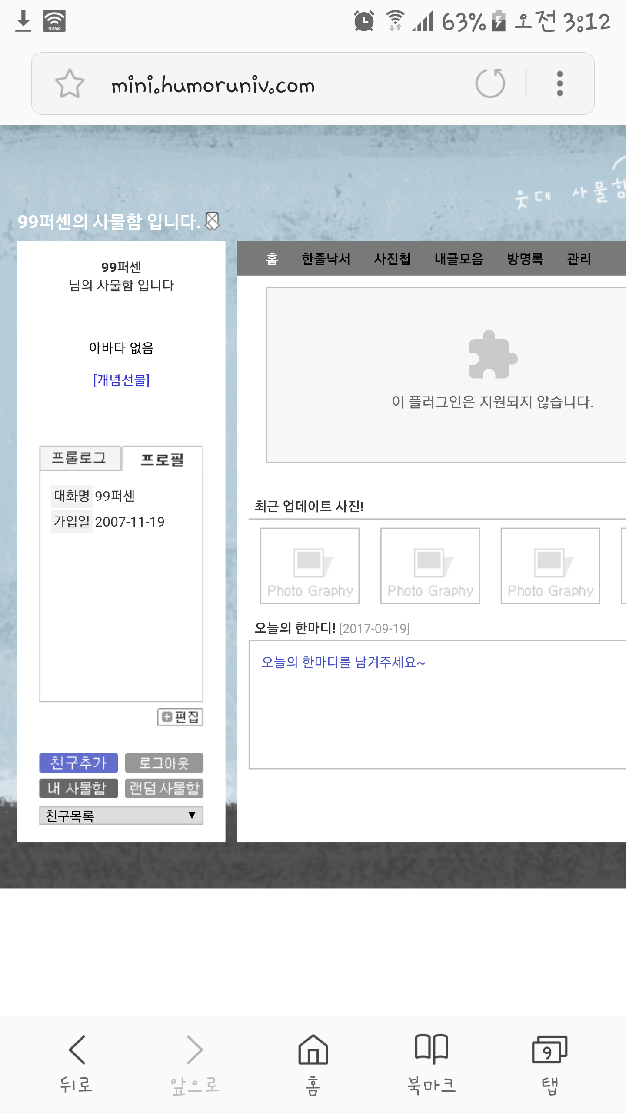Open the browser three-dot menu
Screen dimensions: 626x1113
pyautogui.click(x=559, y=83)
